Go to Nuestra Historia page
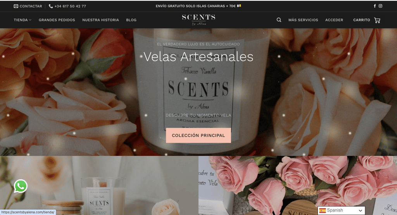Screen dimensions: 397x215 100,20
